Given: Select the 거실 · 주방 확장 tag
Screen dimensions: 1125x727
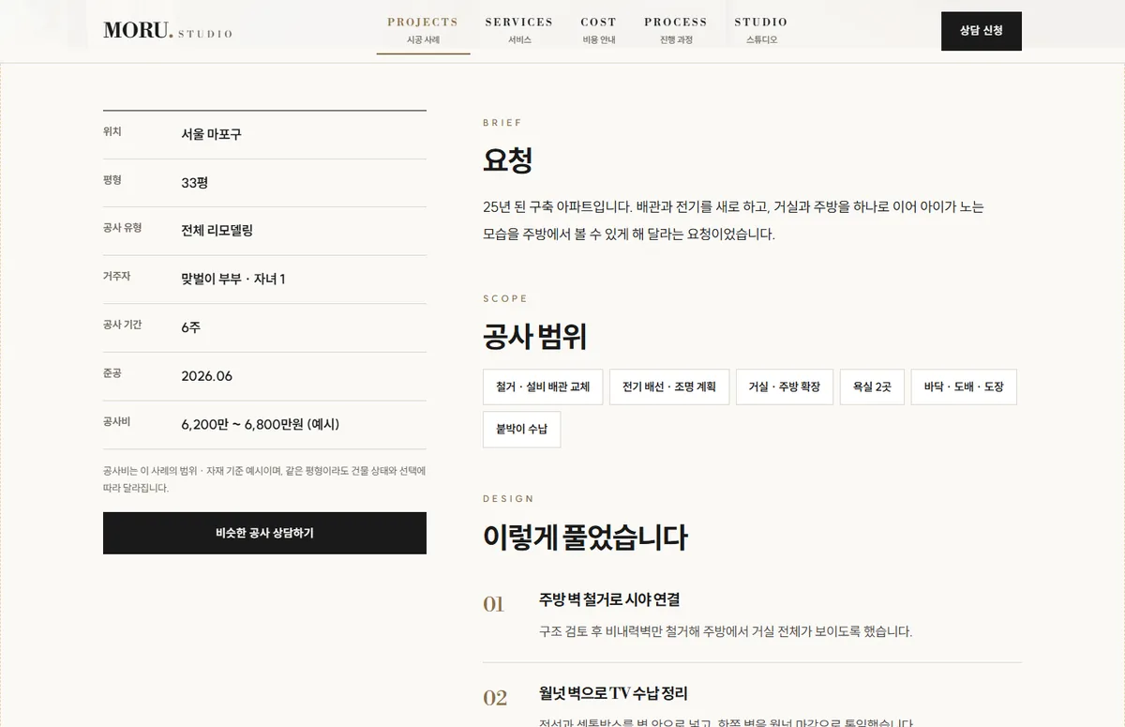Looking at the screenshot, I should [785, 386].
